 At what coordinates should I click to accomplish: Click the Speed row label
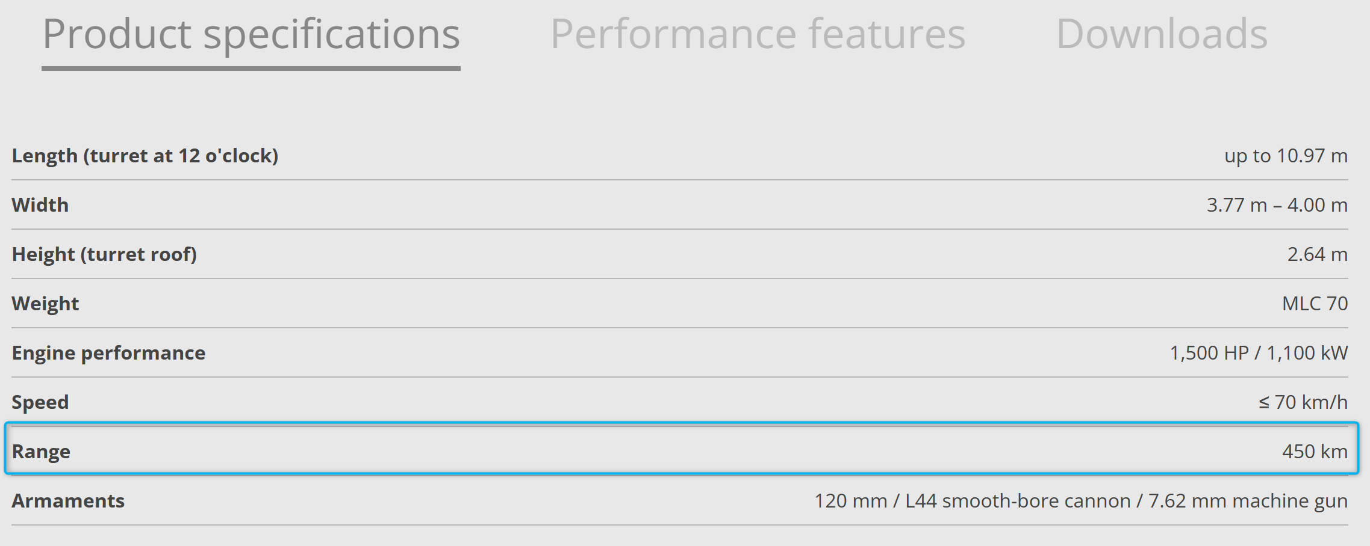[40, 402]
